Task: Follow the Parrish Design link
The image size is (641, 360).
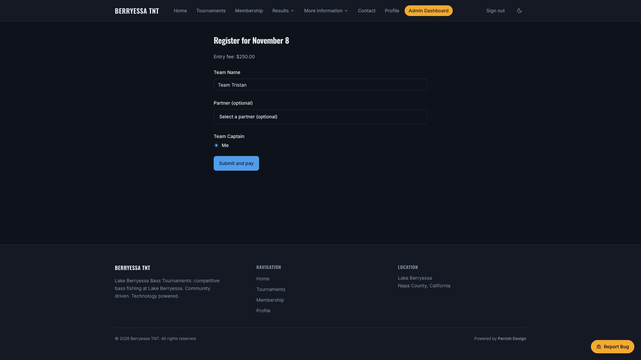Action: click(x=512, y=339)
